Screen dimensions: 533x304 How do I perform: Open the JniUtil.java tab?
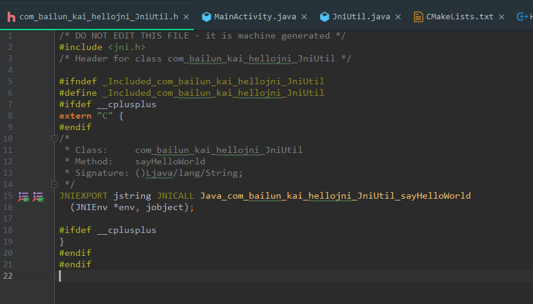[x=361, y=17]
